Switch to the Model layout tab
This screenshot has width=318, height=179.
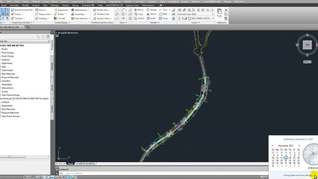[71, 164]
